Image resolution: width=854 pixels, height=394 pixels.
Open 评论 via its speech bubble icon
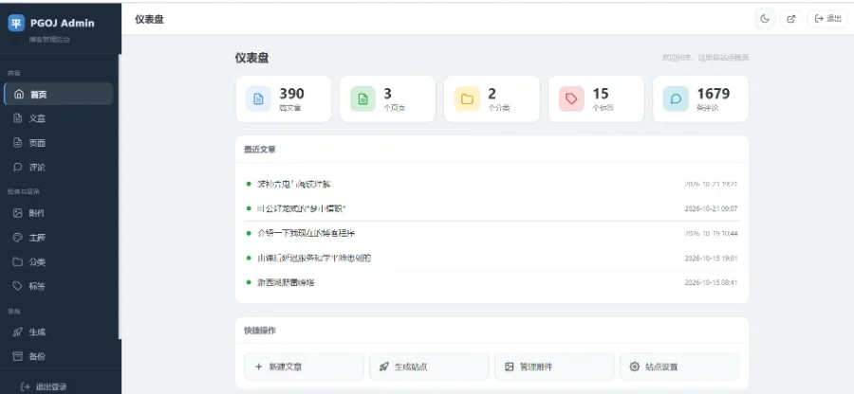pos(18,167)
